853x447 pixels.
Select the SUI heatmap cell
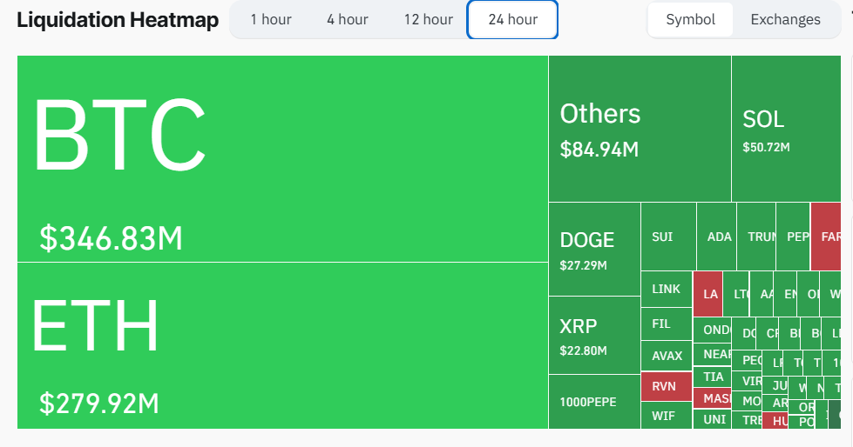pyautogui.click(x=668, y=237)
